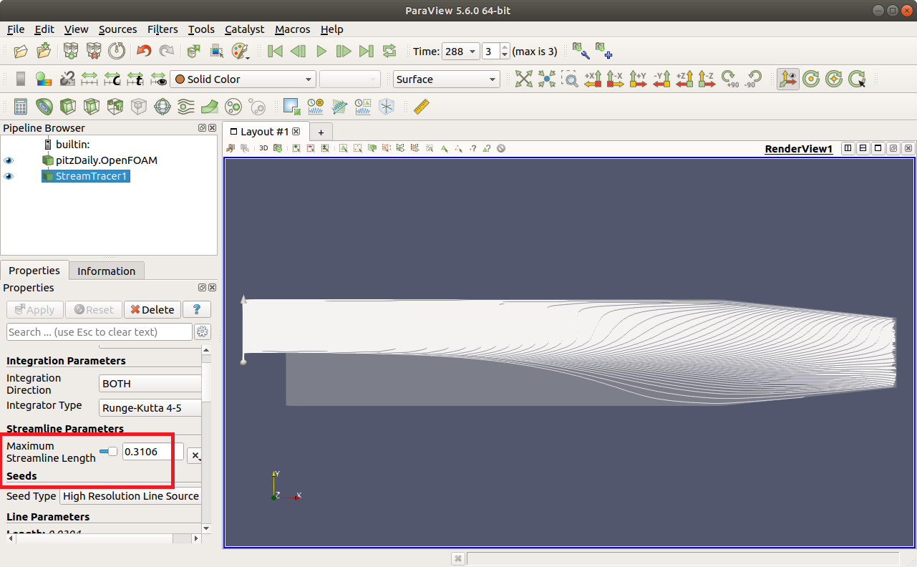Screen dimensions: 917x567
Task: Switch to the Information tab
Action: [x=106, y=271]
